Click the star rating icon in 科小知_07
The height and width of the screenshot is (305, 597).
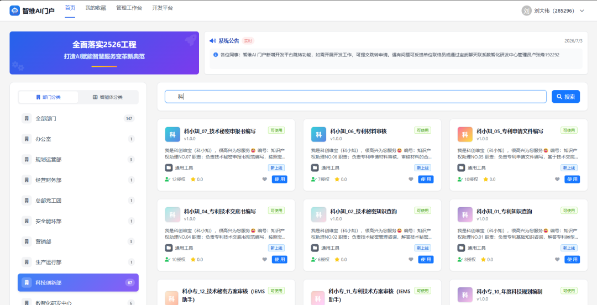point(193,180)
